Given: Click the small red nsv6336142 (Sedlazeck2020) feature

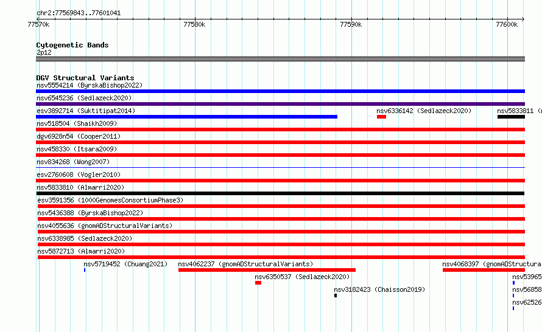Looking at the screenshot, I should point(382,117).
